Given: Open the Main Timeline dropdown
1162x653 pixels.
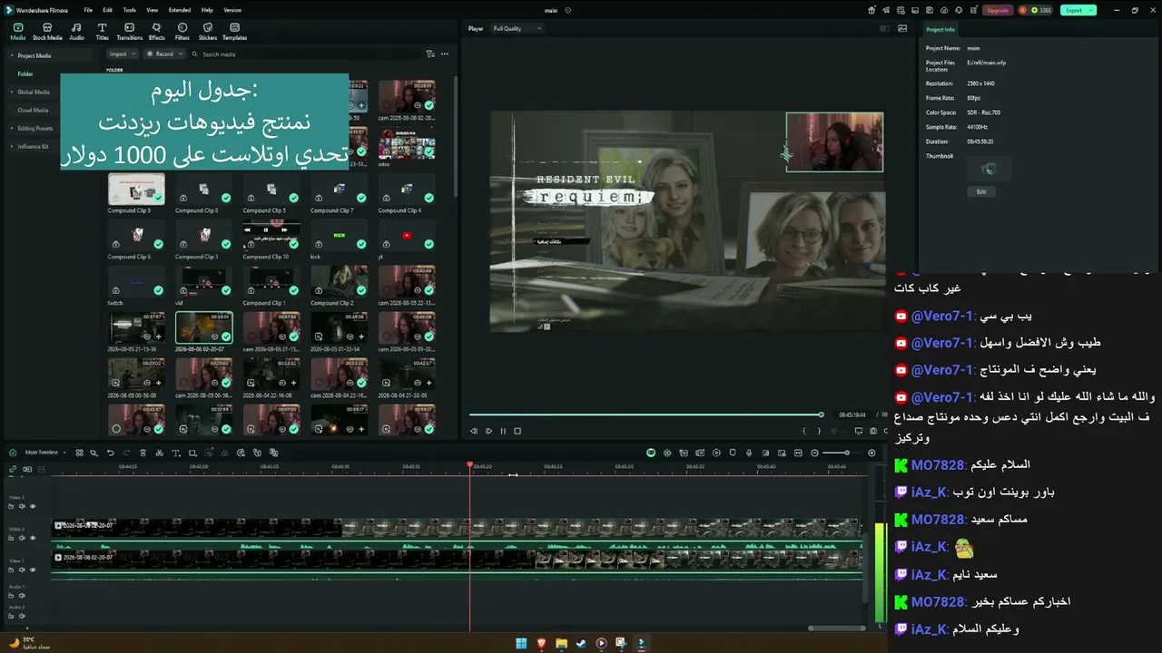Looking at the screenshot, I should tap(44, 453).
